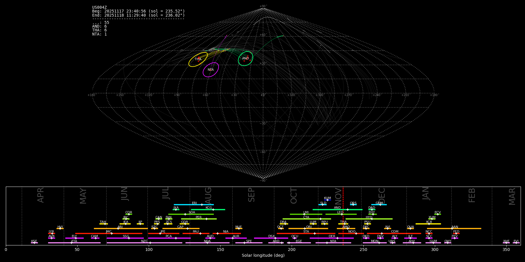Click the ETA shower bar in timeline
Screen dimensions: 525x262
coord(74,243)
